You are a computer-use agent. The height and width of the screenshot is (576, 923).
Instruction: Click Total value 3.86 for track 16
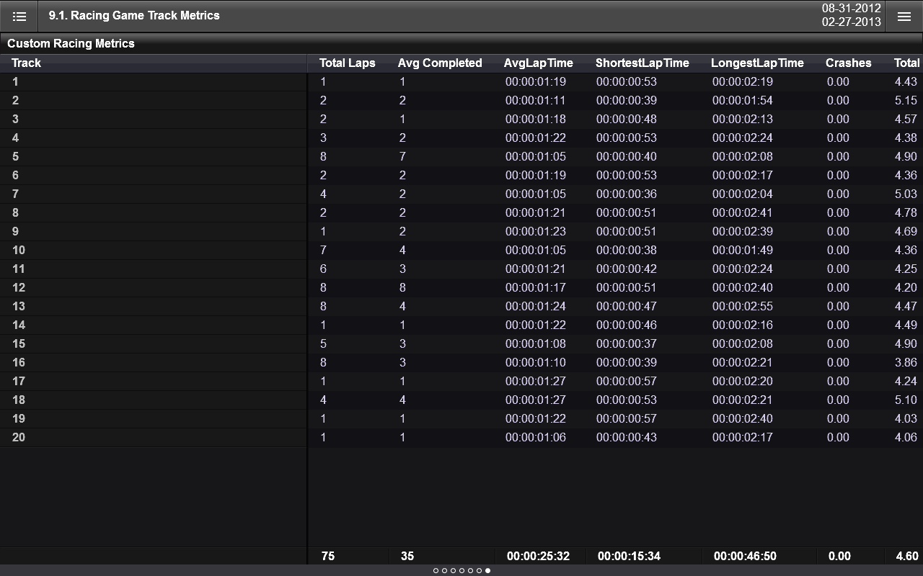[x=906, y=362]
